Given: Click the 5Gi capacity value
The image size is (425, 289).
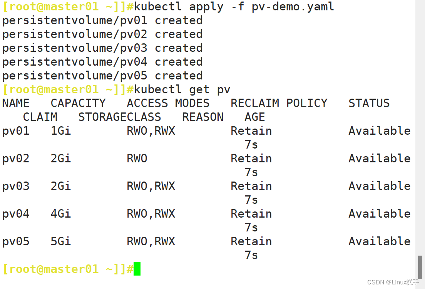Looking at the screenshot, I should tap(61, 241).
